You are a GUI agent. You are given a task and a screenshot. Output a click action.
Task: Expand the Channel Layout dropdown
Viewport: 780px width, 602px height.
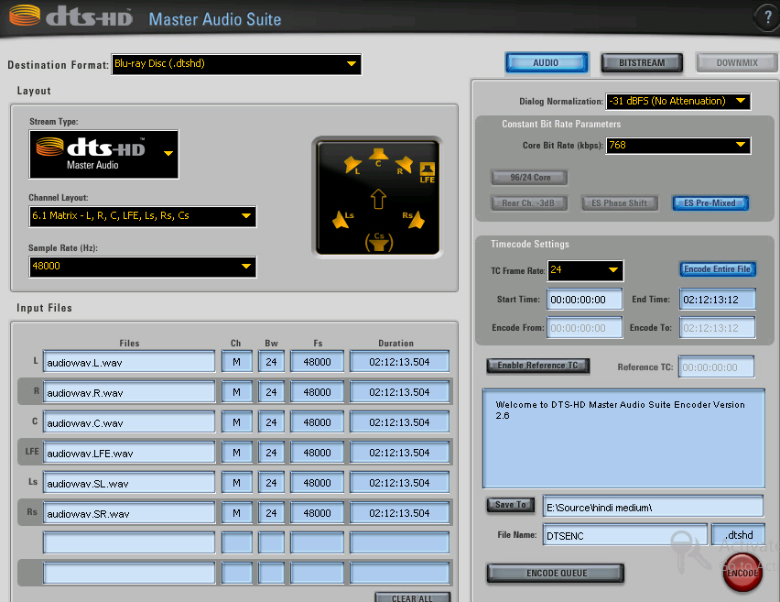(x=143, y=216)
